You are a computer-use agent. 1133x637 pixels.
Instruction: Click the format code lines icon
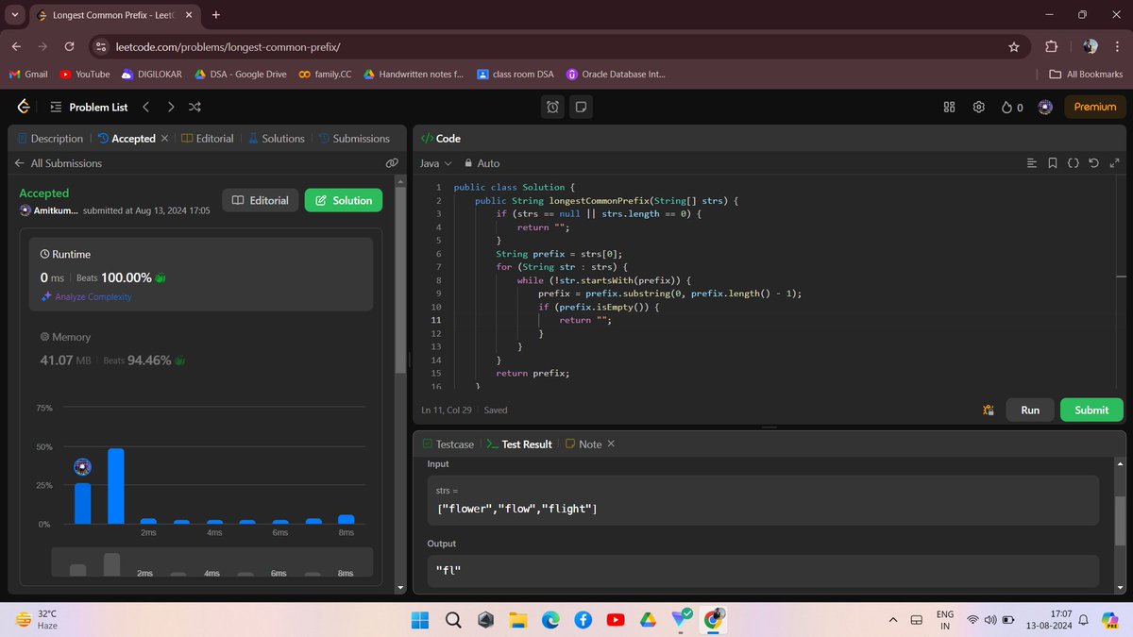click(1031, 163)
